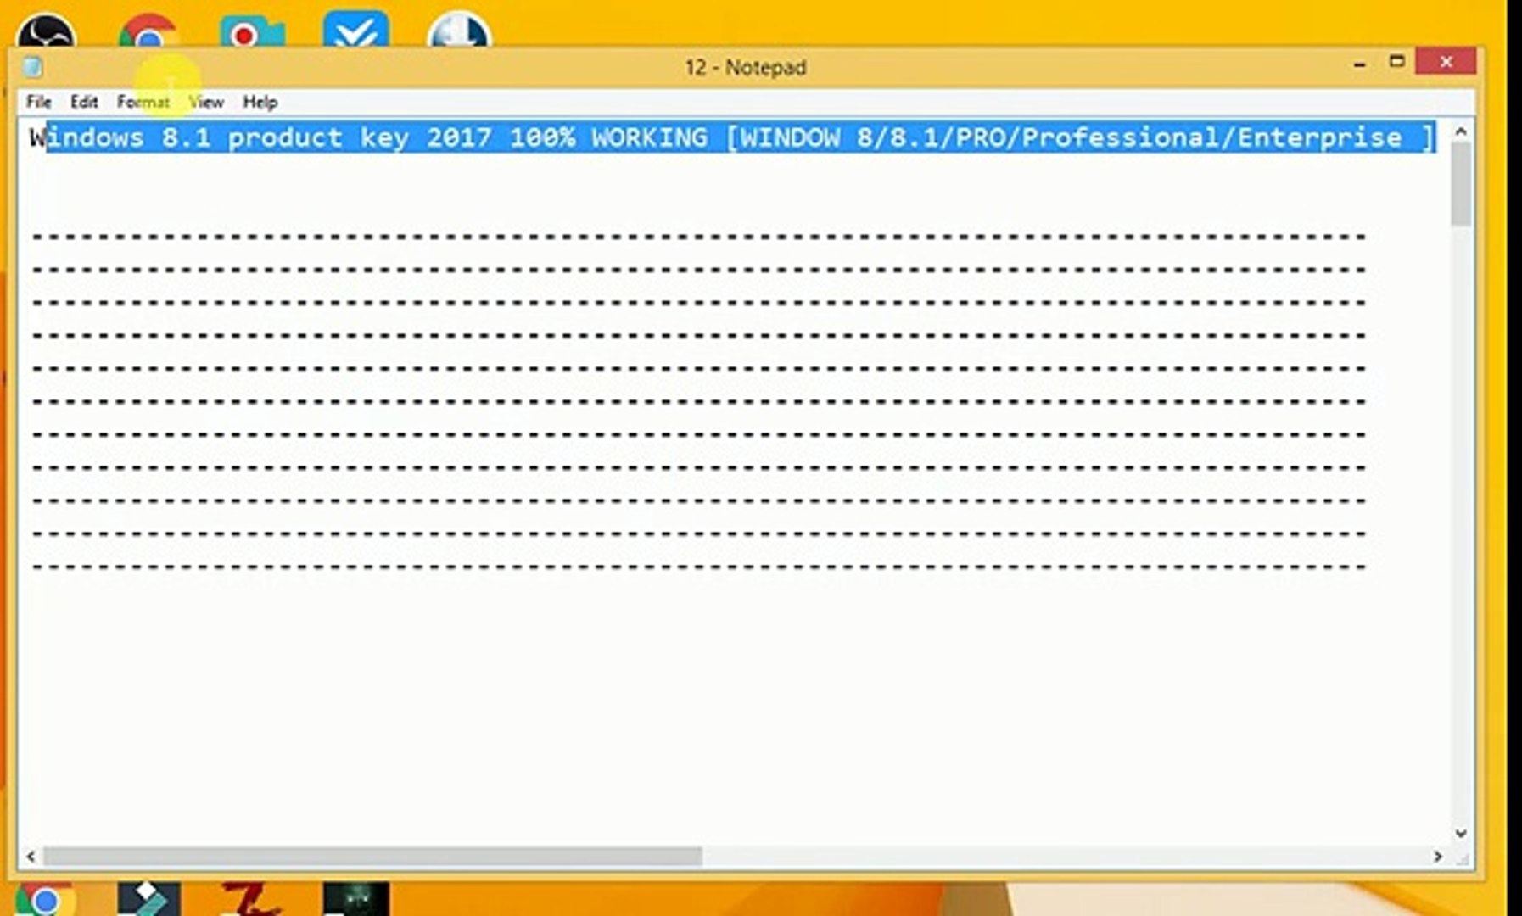The image size is (1522, 916).
Task: Open the round download-arrow desktop icon
Action: (459, 31)
